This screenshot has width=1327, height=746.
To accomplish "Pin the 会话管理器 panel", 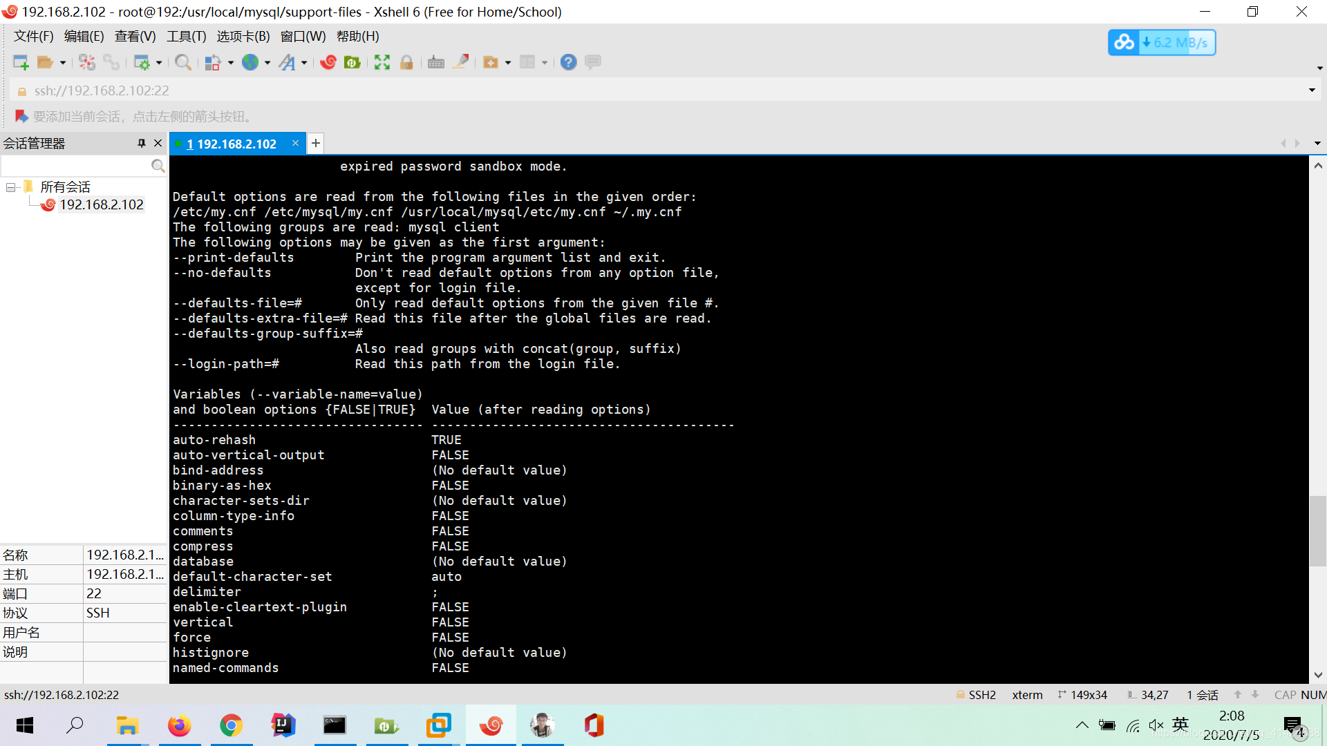I will 142,143.
